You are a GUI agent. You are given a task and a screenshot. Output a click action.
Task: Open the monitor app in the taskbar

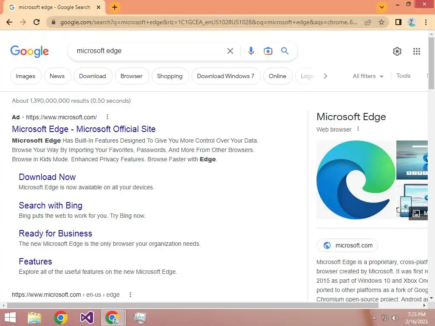click(x=140, y=318)
